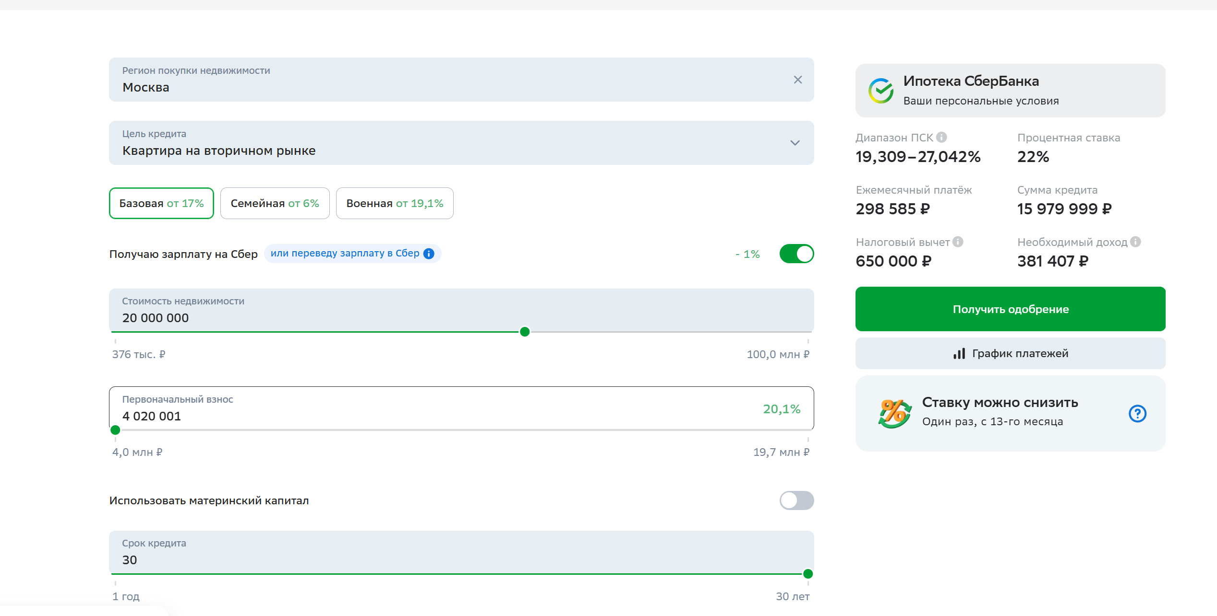Click the blue question mark help icon
This screenshot has height=616, width=1217.
click(x=1137, y=413)
